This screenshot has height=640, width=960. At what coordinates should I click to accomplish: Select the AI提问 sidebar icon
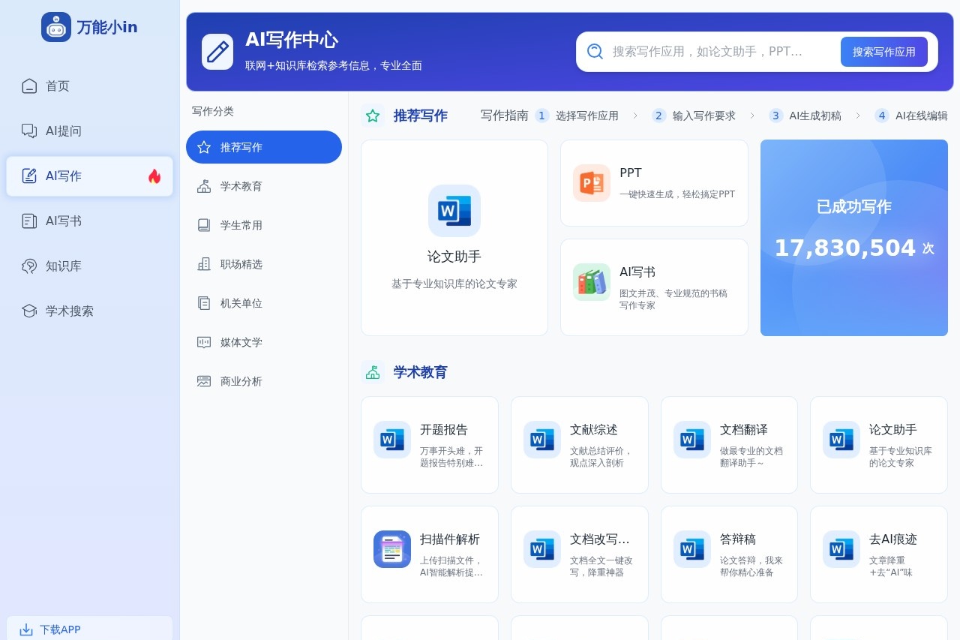coord(28,131)
